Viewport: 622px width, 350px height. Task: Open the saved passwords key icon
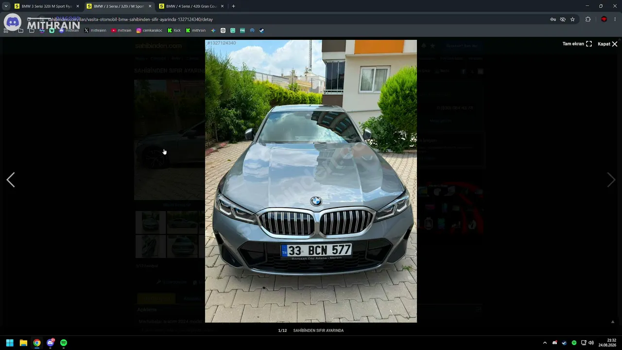[553, 19]
